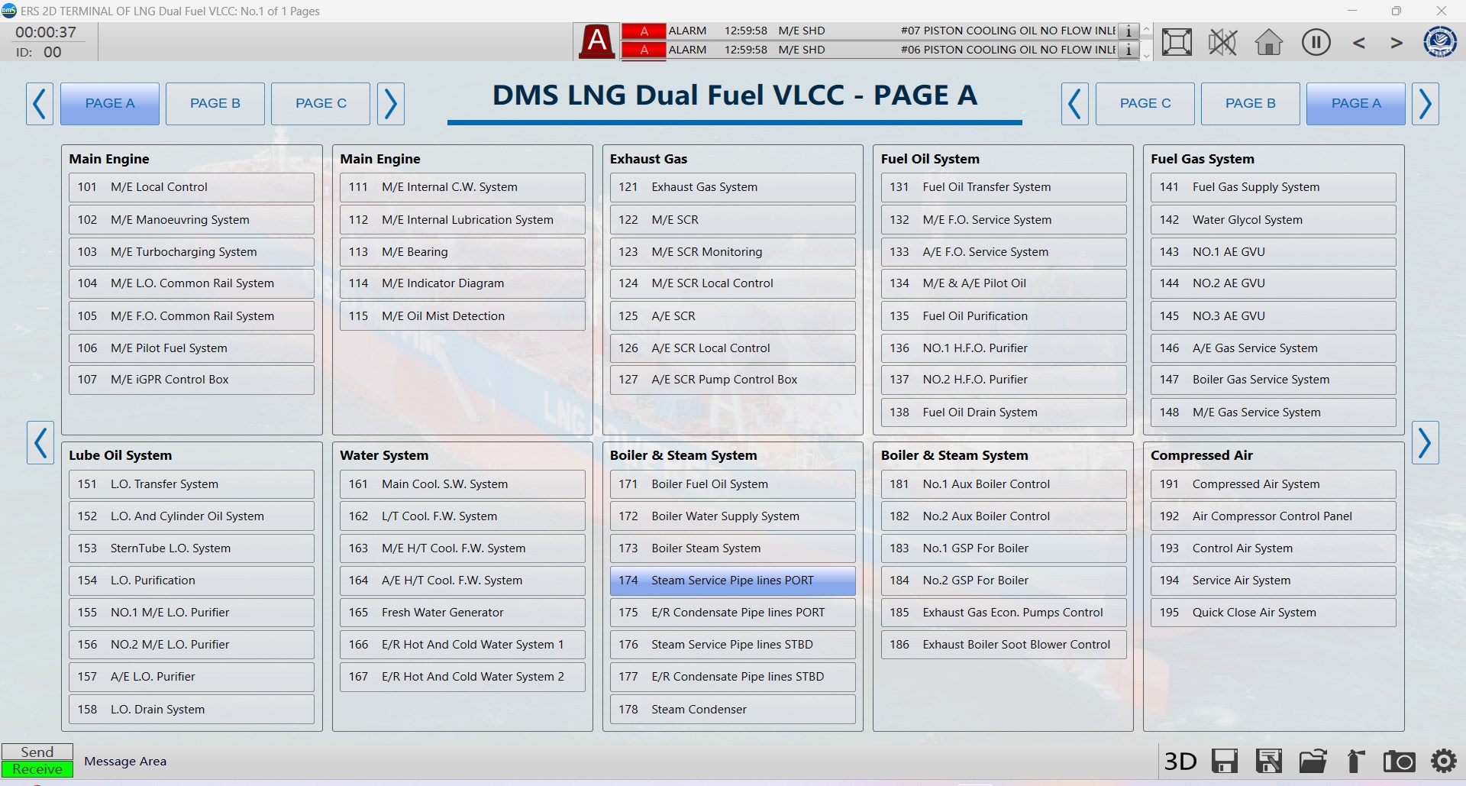Take a snapshot with the camera icon

pos(1399,762)
